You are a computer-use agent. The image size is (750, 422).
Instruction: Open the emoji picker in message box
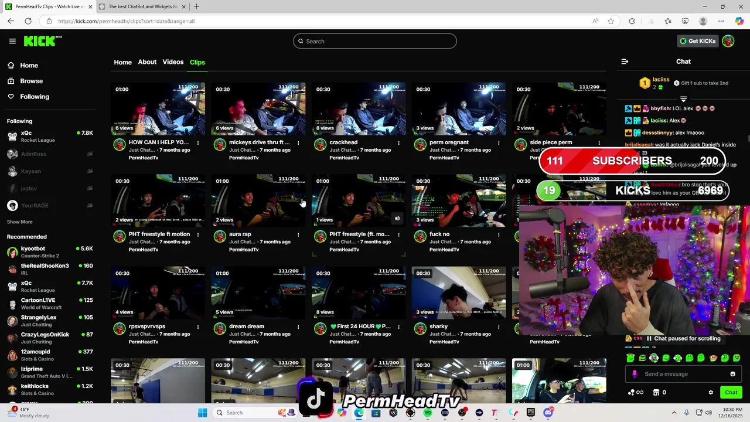click(732, 374)
